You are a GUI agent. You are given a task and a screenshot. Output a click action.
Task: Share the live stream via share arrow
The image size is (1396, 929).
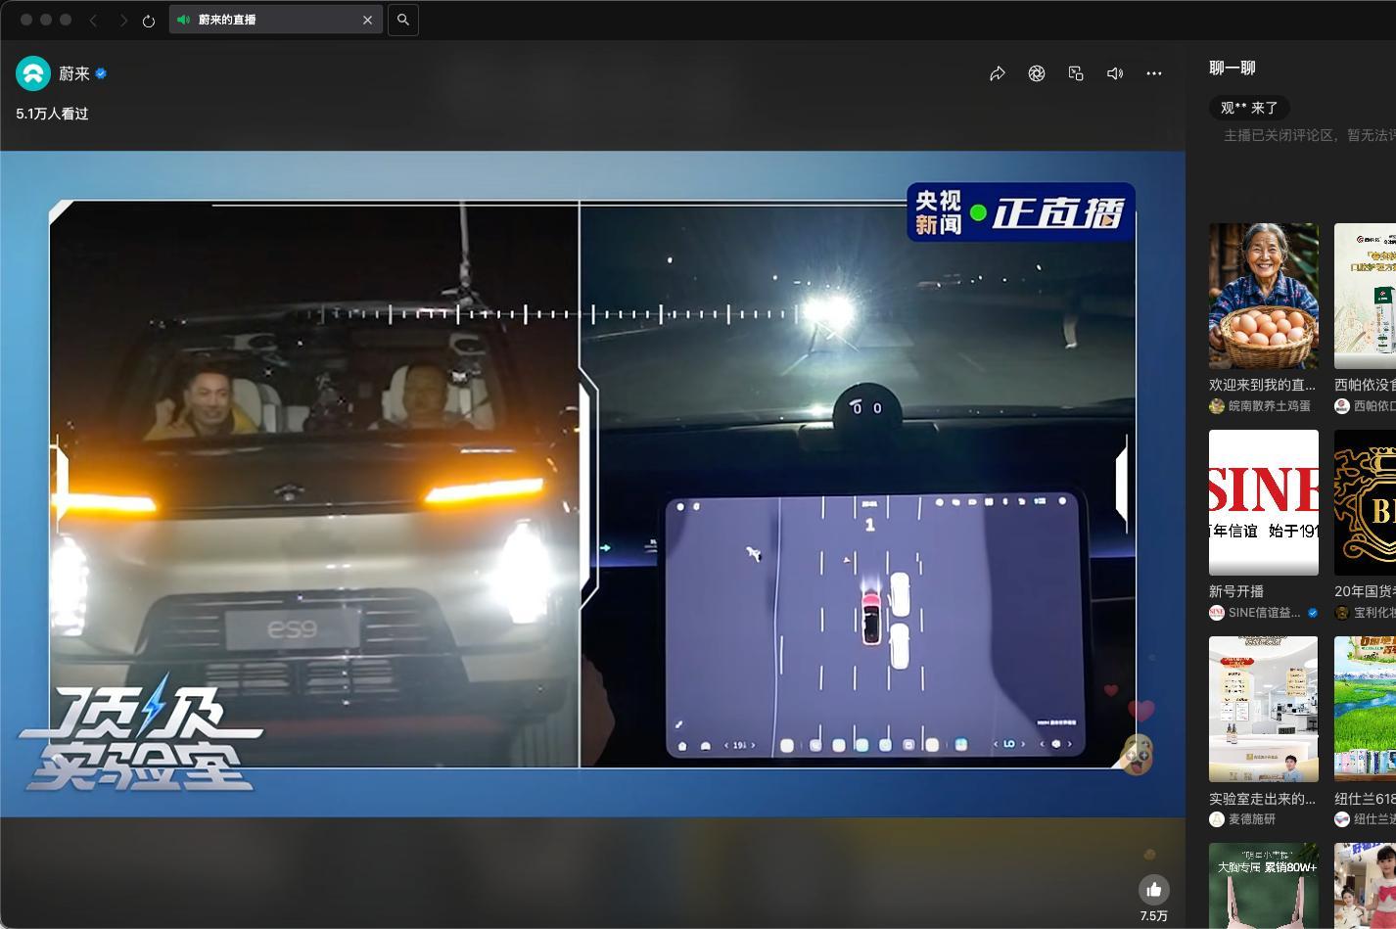click(998, 73)
